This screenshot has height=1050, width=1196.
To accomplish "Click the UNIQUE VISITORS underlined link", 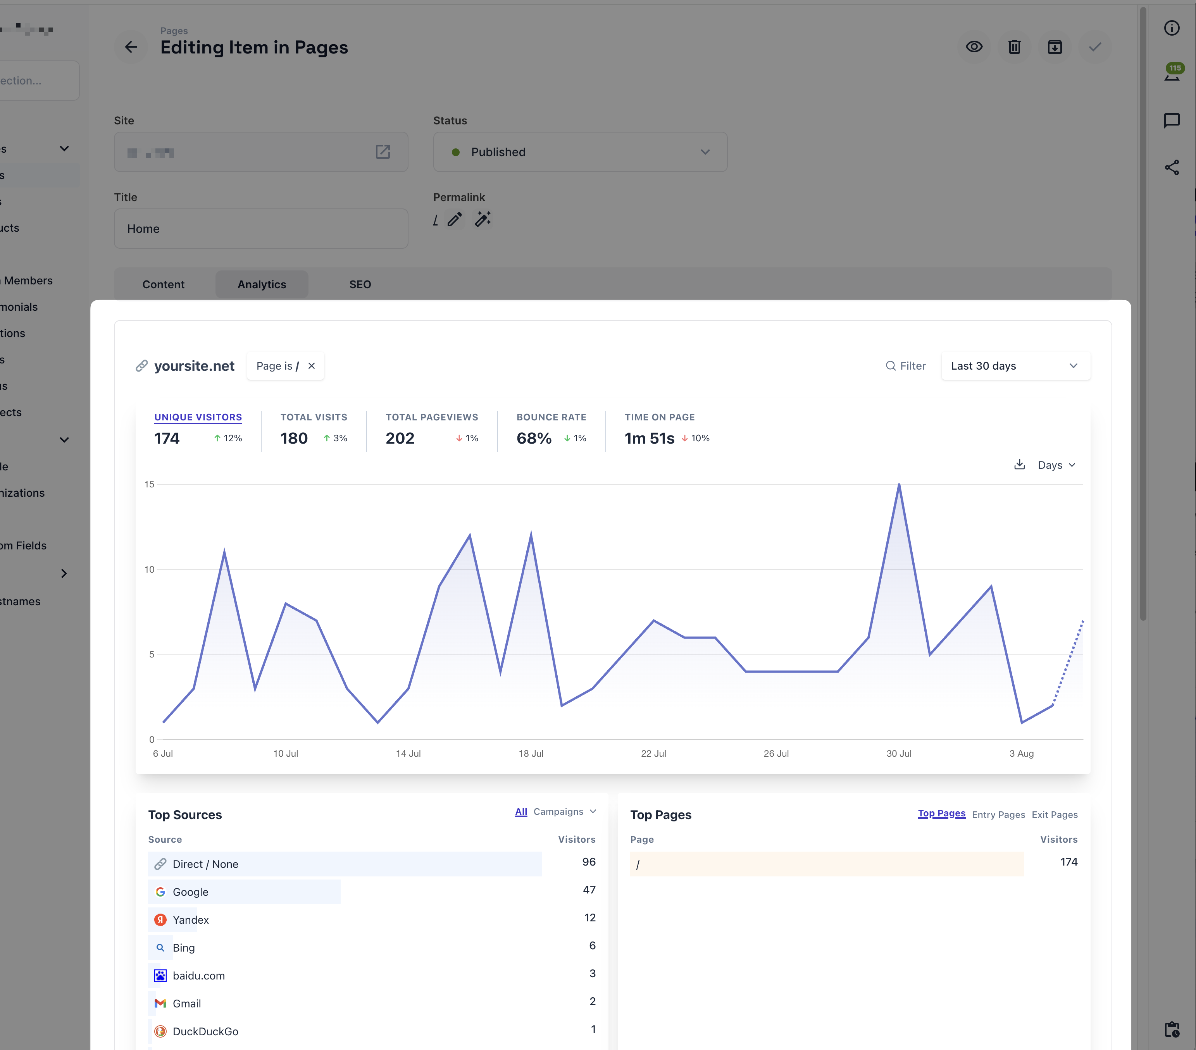I will (x=197, y=417).
